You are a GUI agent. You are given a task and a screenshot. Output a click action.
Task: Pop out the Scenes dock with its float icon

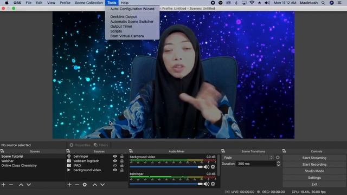(2, 151)
